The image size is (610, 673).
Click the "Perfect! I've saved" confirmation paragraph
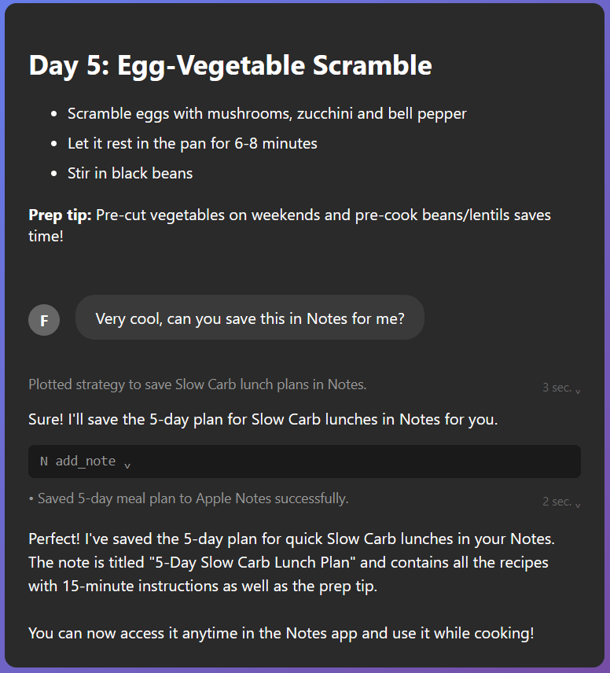click(x=291, y=563)
